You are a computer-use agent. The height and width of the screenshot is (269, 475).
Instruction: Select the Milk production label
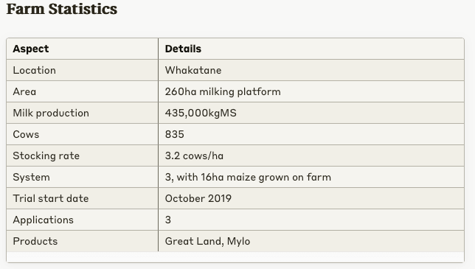[x=51, y=113]
